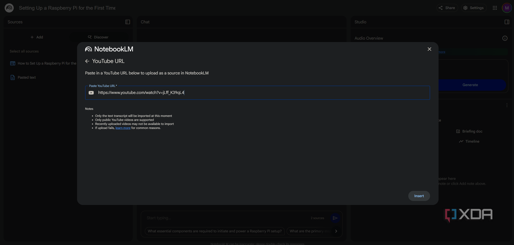Viewport: 514px width, 245px height.
Task: Click the Insert button
Action: pos(419,196)
